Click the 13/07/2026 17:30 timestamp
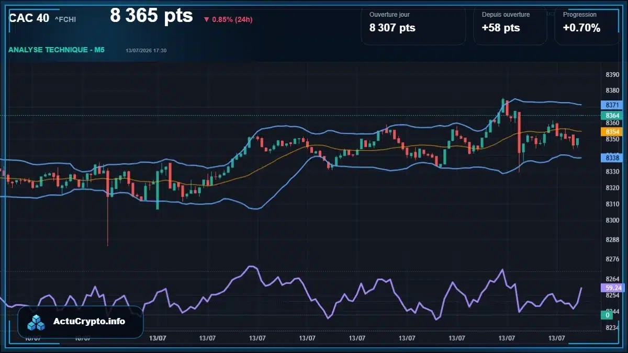This screenshot has width=628, height=353. point(146,50)
